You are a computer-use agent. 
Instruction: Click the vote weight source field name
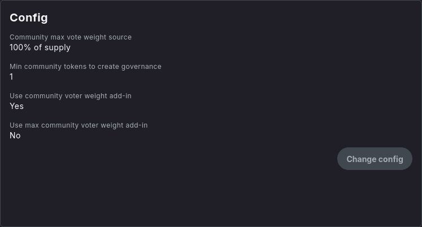(71, 37)
